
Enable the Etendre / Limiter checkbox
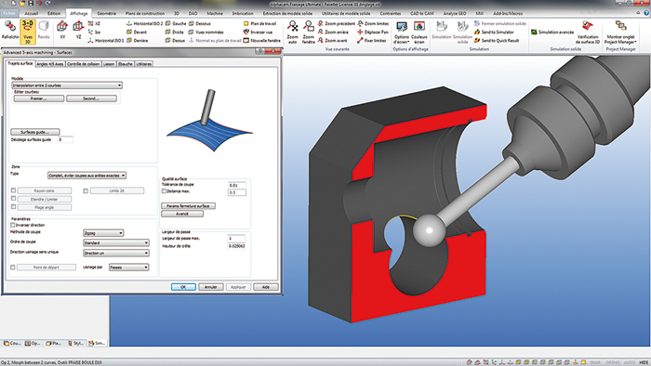coord(13,199)
